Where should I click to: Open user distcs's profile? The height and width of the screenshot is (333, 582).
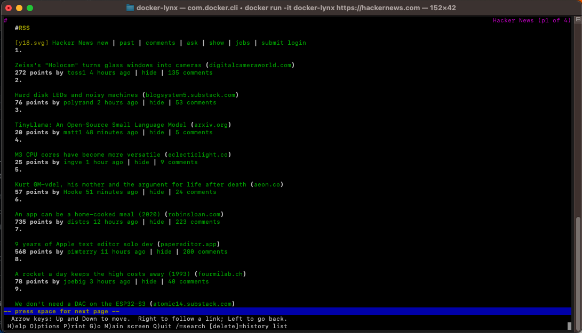pyautogui.click(x=78, y=222)
